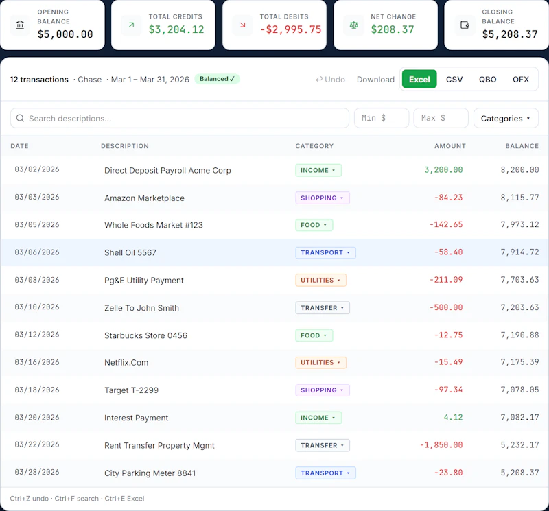Select QBO download format

click(x=487, y=79)
